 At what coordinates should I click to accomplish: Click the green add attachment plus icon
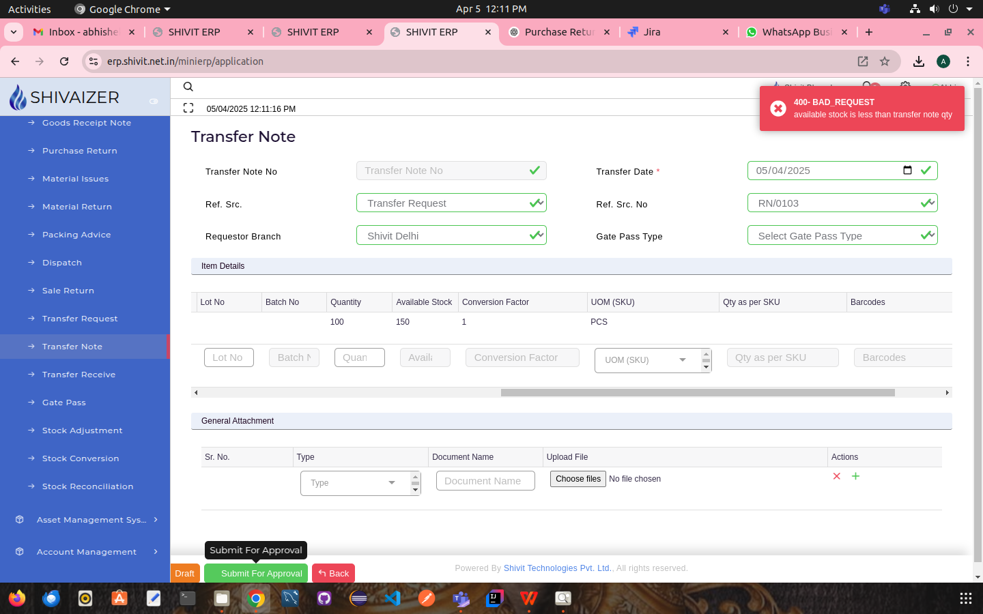[855, 476]
